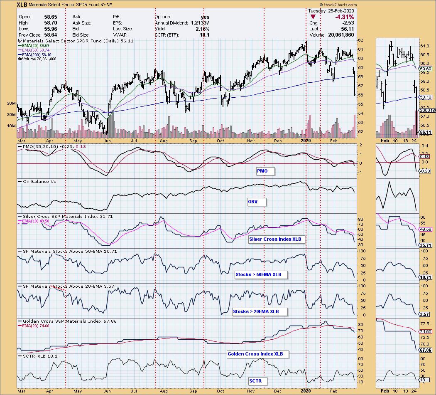Click the Silver Cross S&P Materials Index title
The image size is (436, 395).
[65, 216]
